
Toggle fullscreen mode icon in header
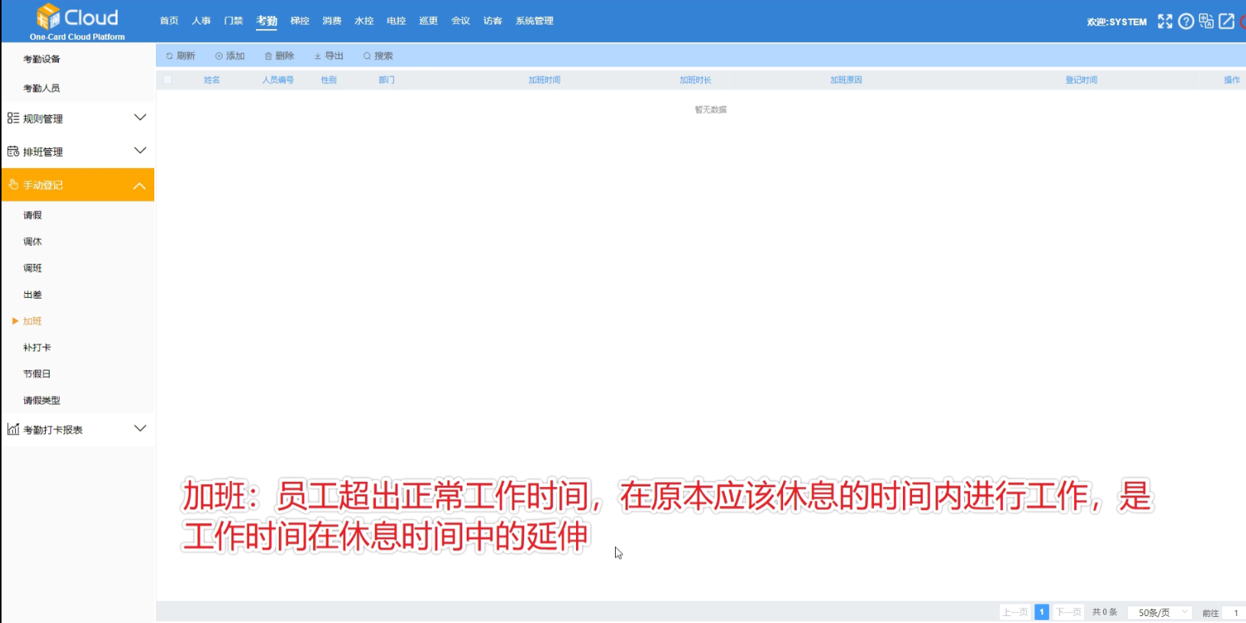tap(1165, 21)
